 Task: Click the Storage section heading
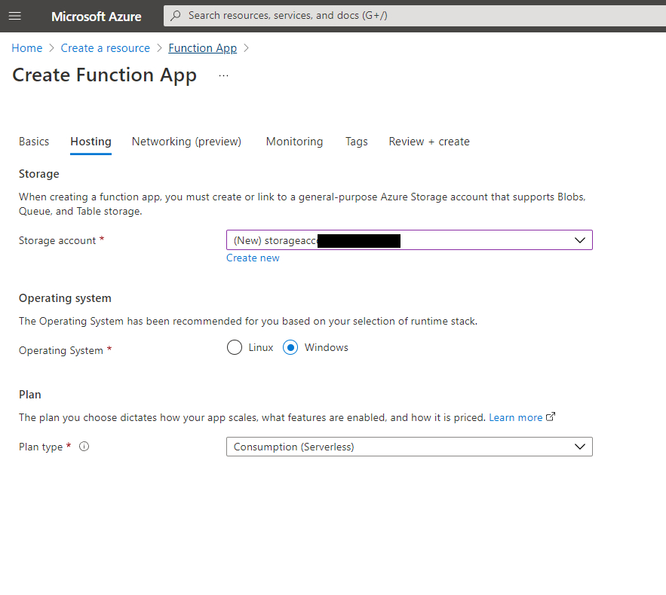[39, 174]
